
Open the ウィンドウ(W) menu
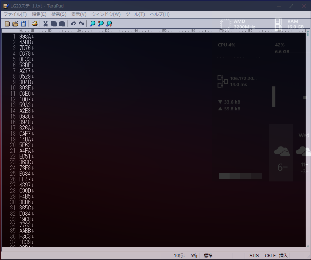(106, 14)
